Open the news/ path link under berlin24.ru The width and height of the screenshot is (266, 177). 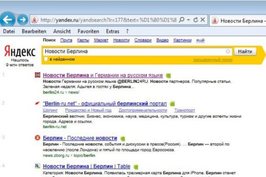(73, 92)
